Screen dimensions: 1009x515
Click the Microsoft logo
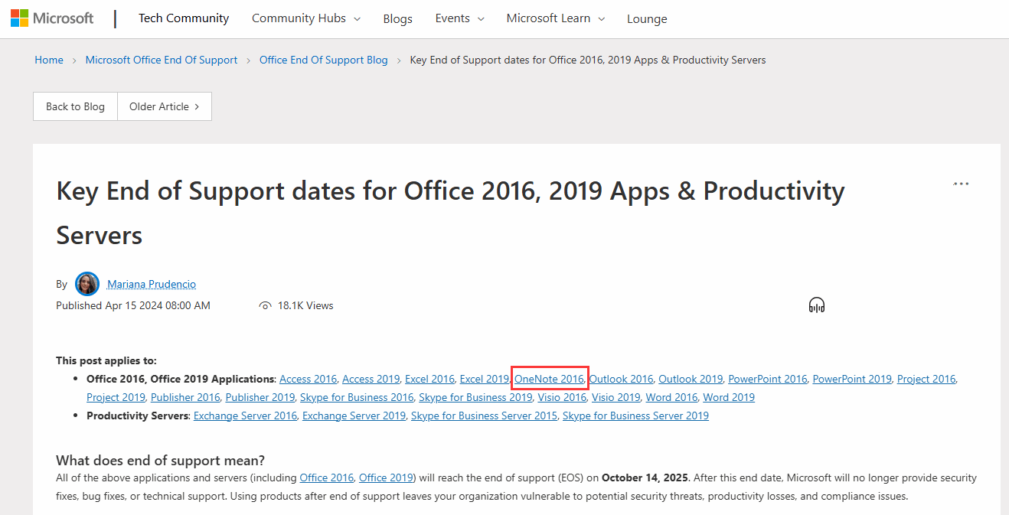(52, 18)
